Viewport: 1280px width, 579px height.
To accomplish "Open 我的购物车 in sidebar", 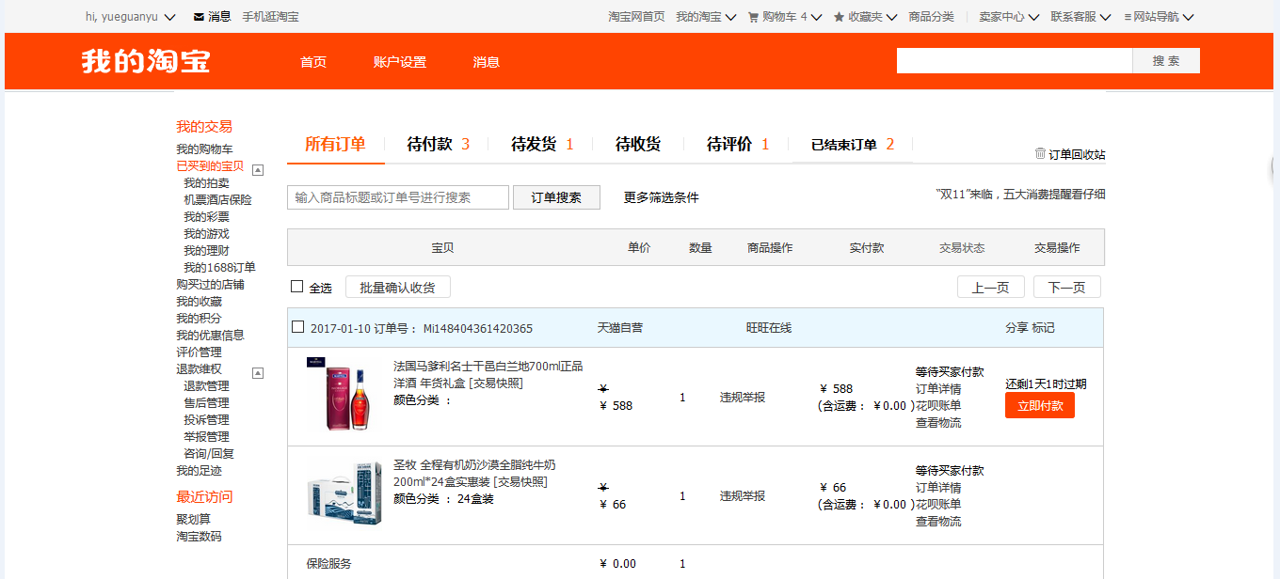I will tap(204, 149).
